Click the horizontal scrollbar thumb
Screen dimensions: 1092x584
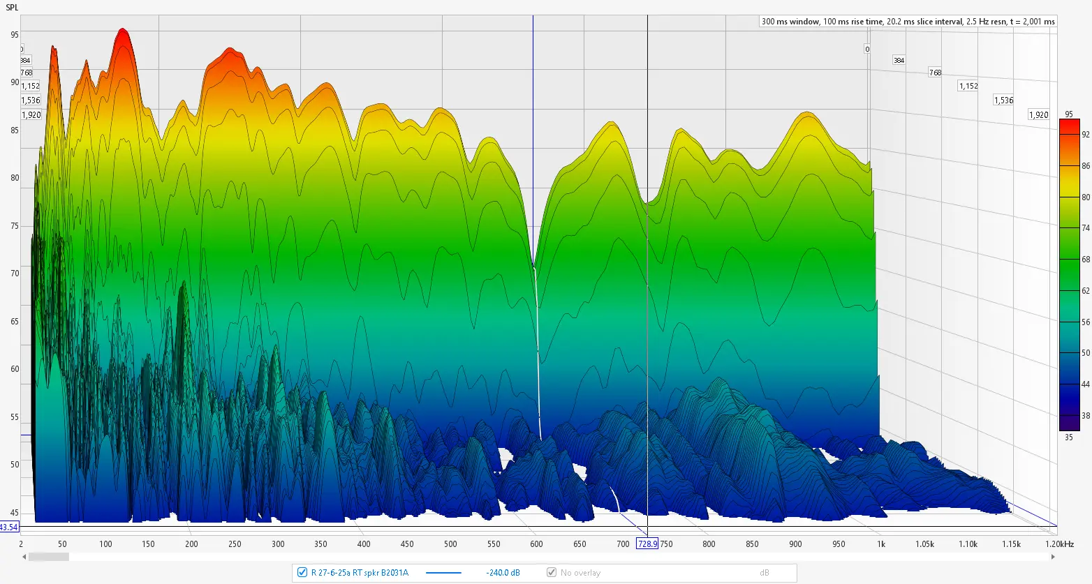(48, 557)
